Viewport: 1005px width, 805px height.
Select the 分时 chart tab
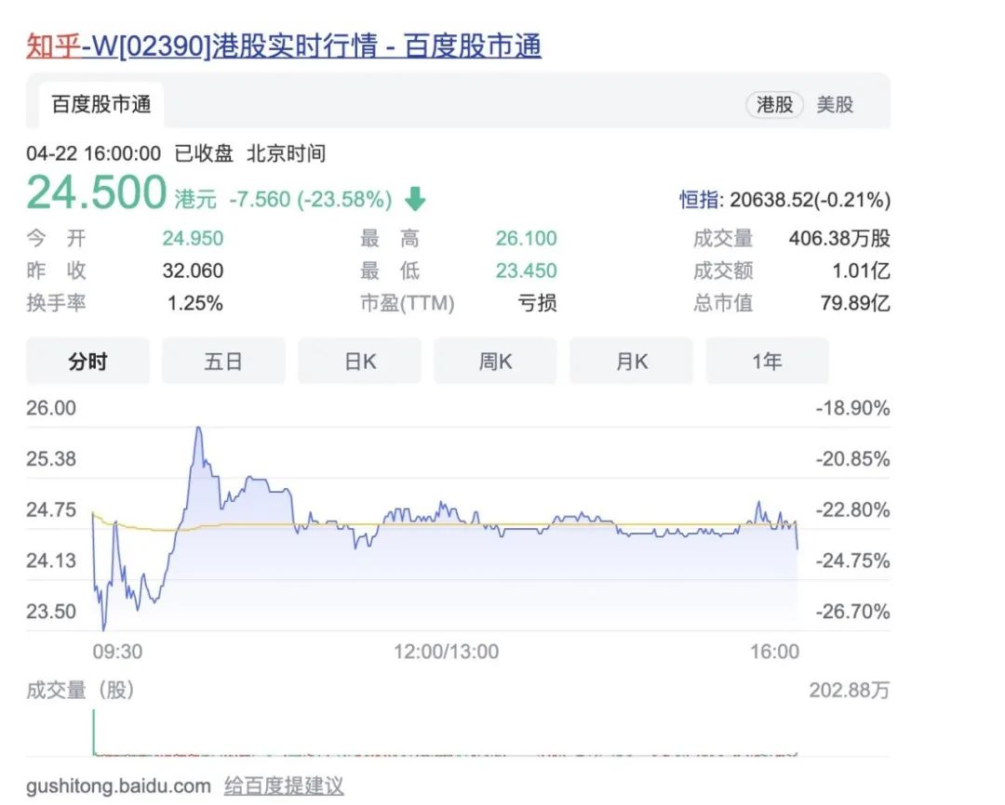pos(87,362)
